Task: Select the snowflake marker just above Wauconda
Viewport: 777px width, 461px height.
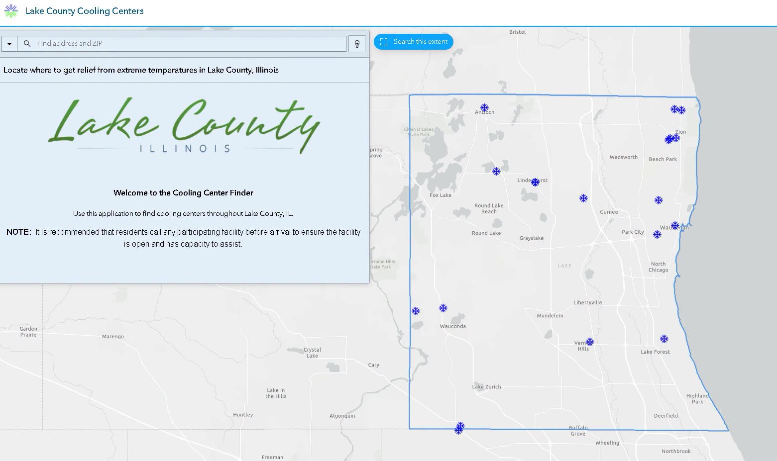Action: tap(443, 308)
